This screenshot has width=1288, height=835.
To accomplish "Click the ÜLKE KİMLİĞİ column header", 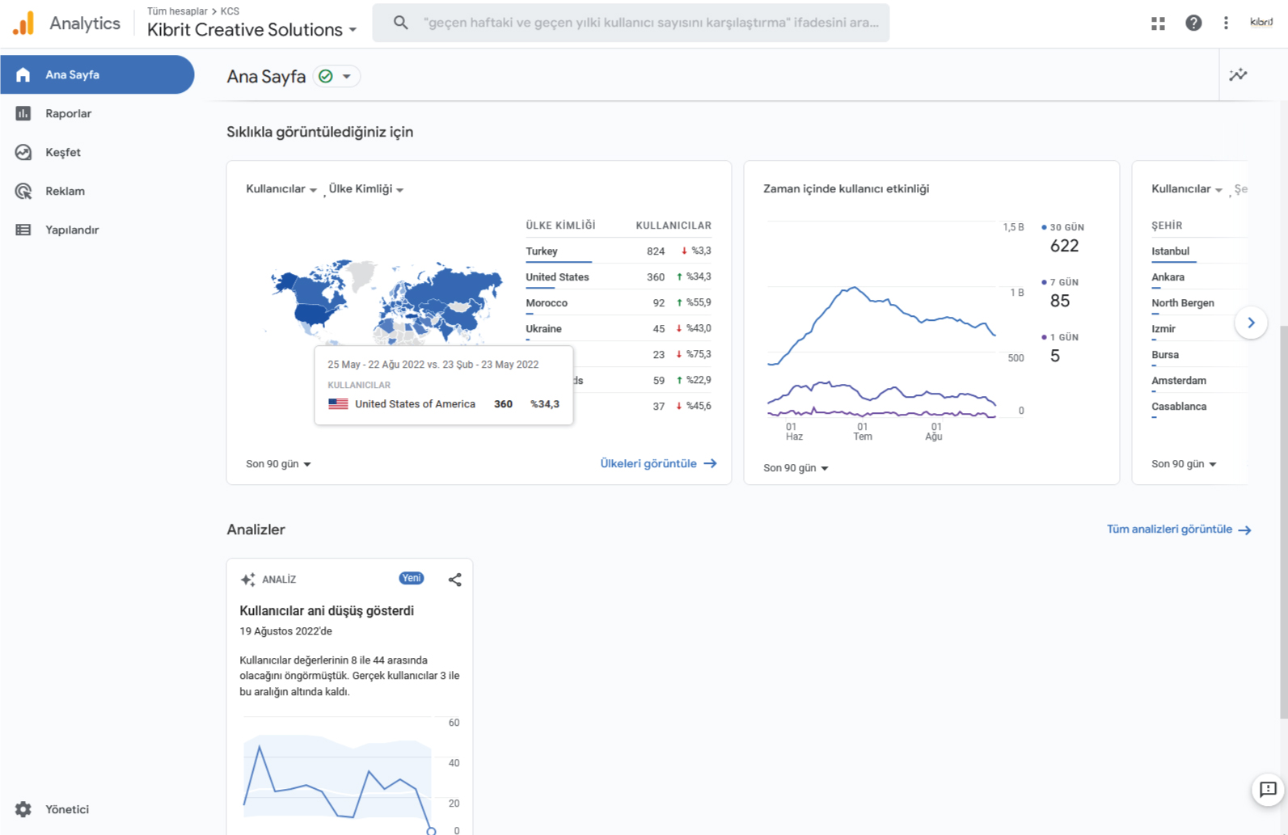I will pos(560,226).
